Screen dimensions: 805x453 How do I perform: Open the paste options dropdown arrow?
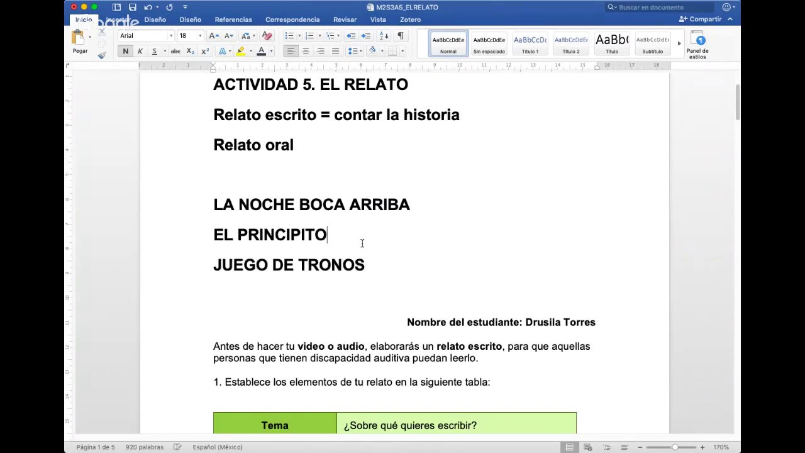coord(89,37)
